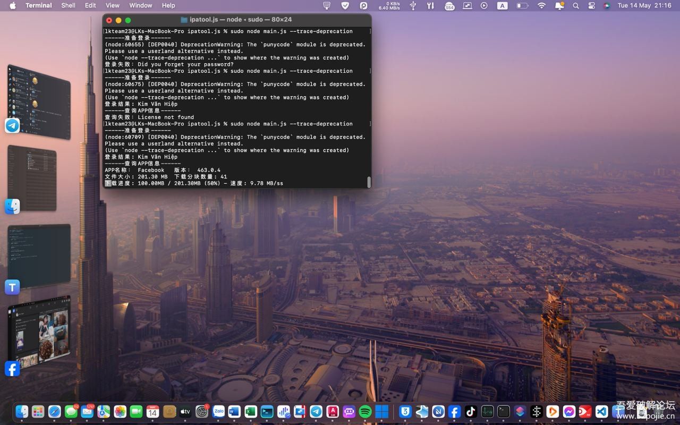Show battery status in the menu bar
Screen dimensions: 680x425
522,5
